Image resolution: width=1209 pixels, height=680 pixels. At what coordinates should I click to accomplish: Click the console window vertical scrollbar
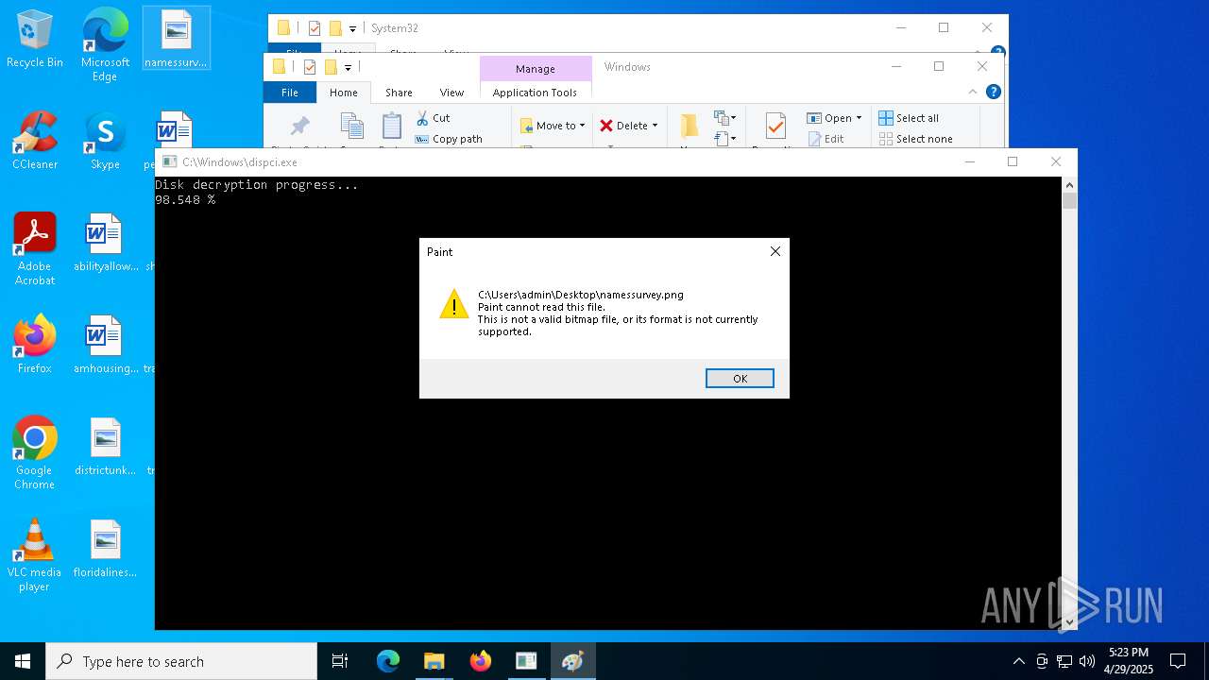pyautogui.click(x=1069, y=403)
